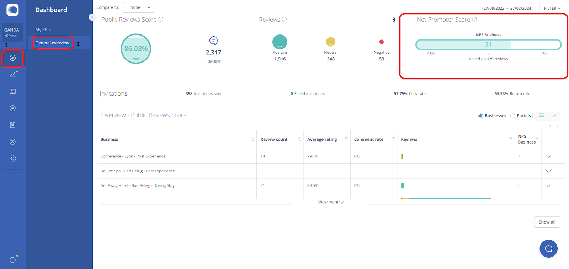The width and height of the screenshot is (569, 269).
Task: Expand table with Show more
Action: (330, 202)
